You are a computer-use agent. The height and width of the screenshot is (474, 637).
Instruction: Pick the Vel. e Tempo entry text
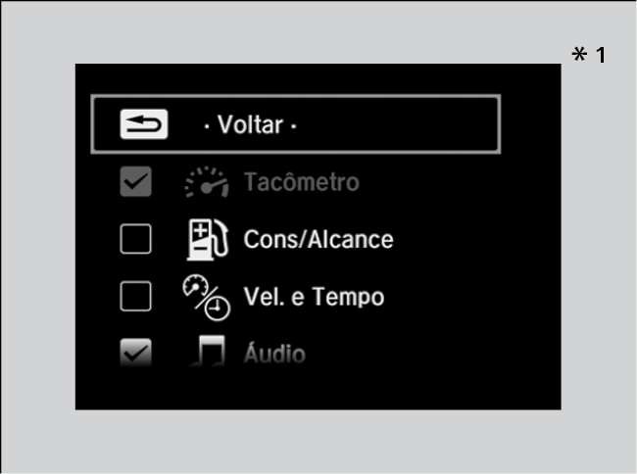click(314, 297)
